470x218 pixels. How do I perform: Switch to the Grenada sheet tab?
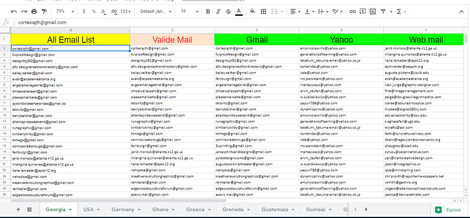click(x=233, y=209)
